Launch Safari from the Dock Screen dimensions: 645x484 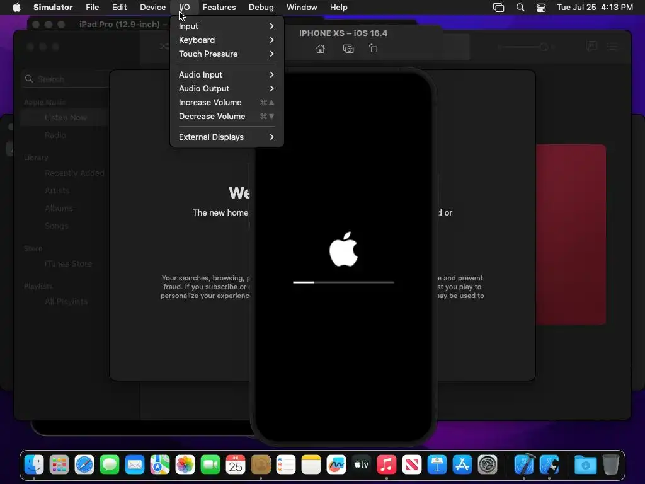click(84, 464)
